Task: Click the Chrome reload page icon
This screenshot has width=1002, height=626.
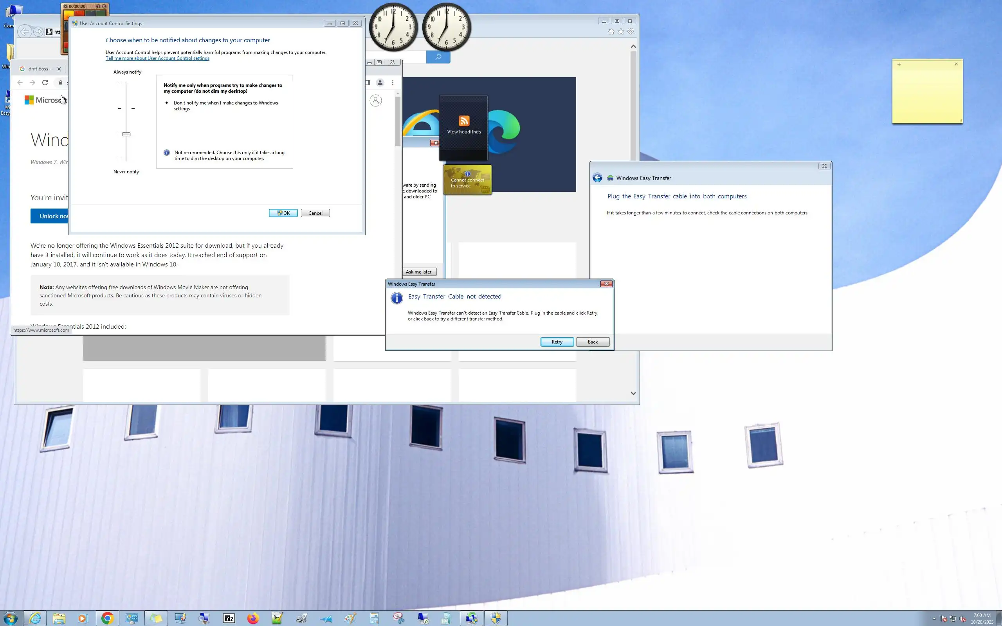Action: (x=45, y=83)
